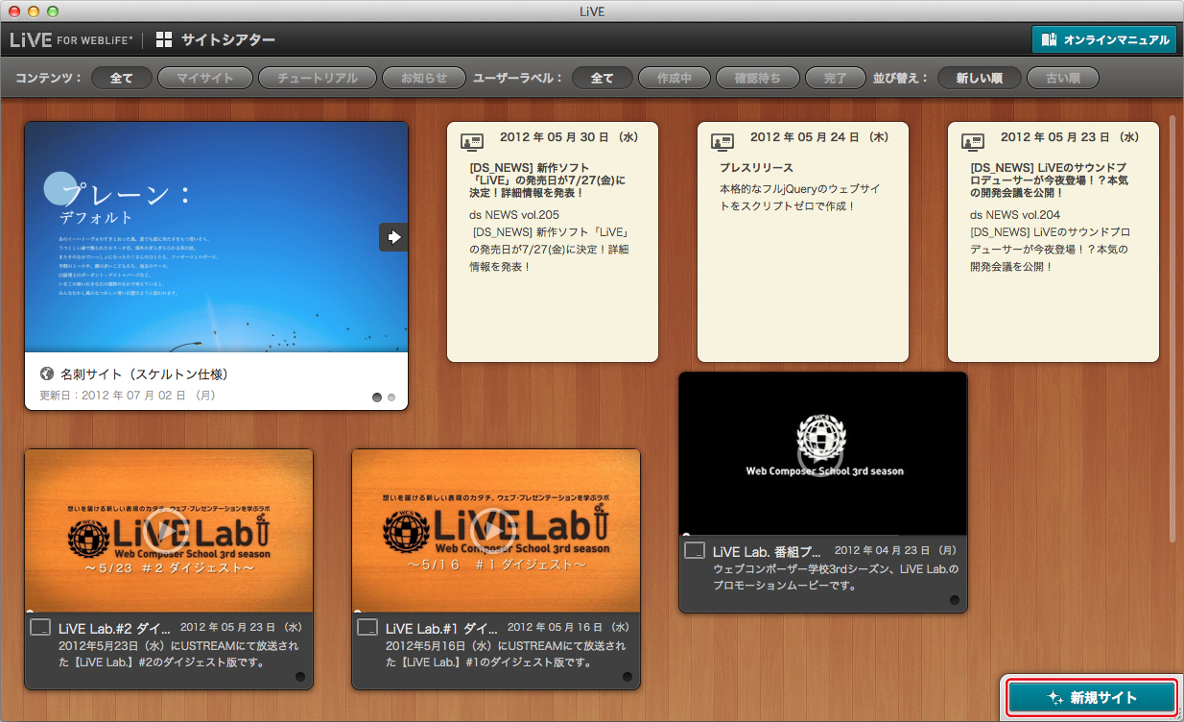Click the progress bar of the LiVE Lab.#2 video
Screen dimensions: 1184x722
click(169, 611)
